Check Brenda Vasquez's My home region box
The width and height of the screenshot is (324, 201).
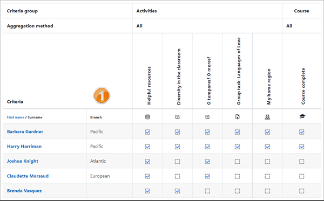(x=267, y=191)
